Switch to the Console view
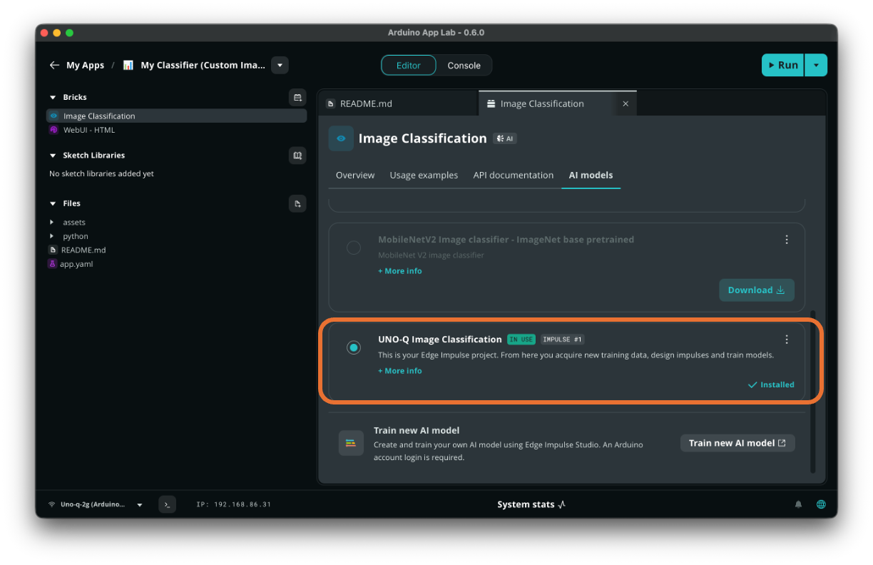This screenshot has height=565, width=873. click(464, 65)
